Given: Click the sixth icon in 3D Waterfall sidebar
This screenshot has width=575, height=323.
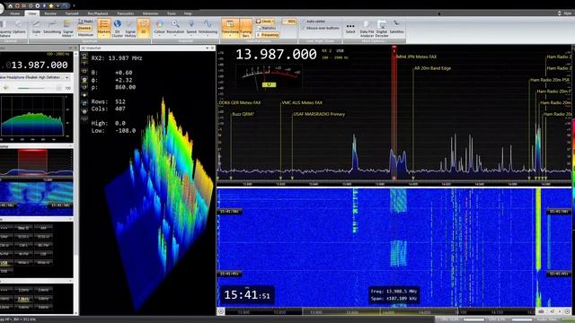Looking at the screenshot, I should (84, 96).
